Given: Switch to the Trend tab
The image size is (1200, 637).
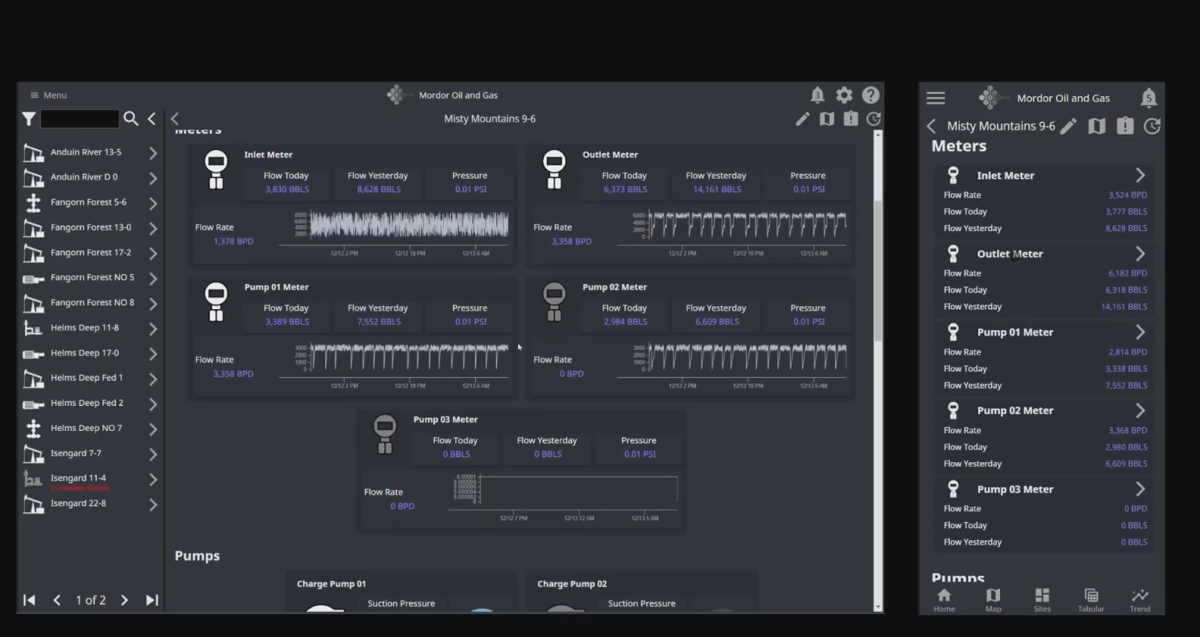Looking at the screenshot, I should pyautogui.click(x=1140, y=600).
